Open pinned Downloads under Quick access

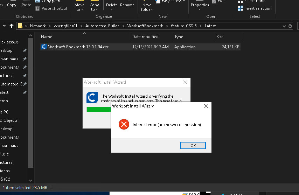9,59
